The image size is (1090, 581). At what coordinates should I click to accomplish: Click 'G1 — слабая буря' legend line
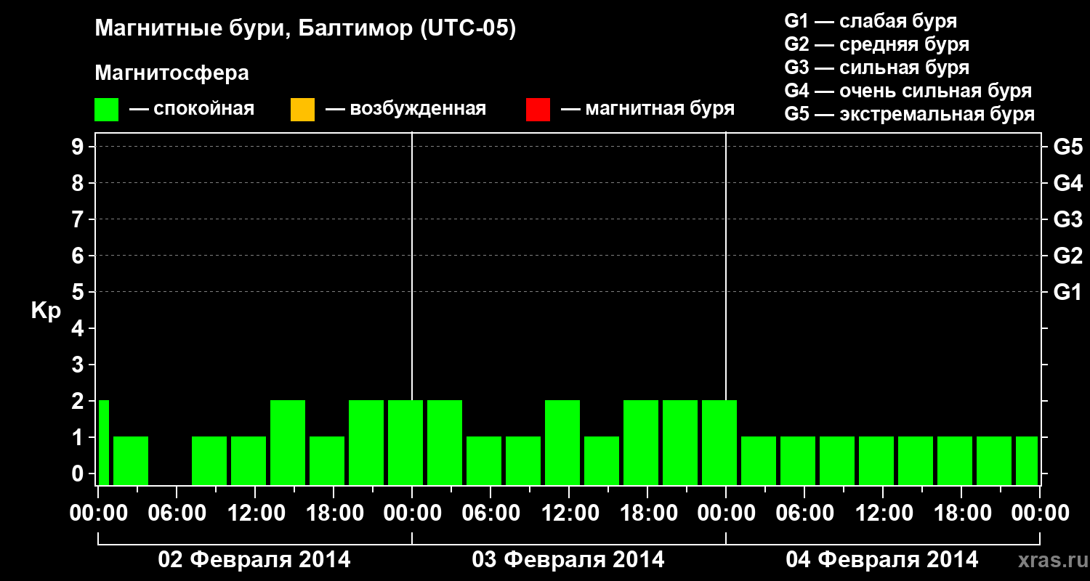871,21
